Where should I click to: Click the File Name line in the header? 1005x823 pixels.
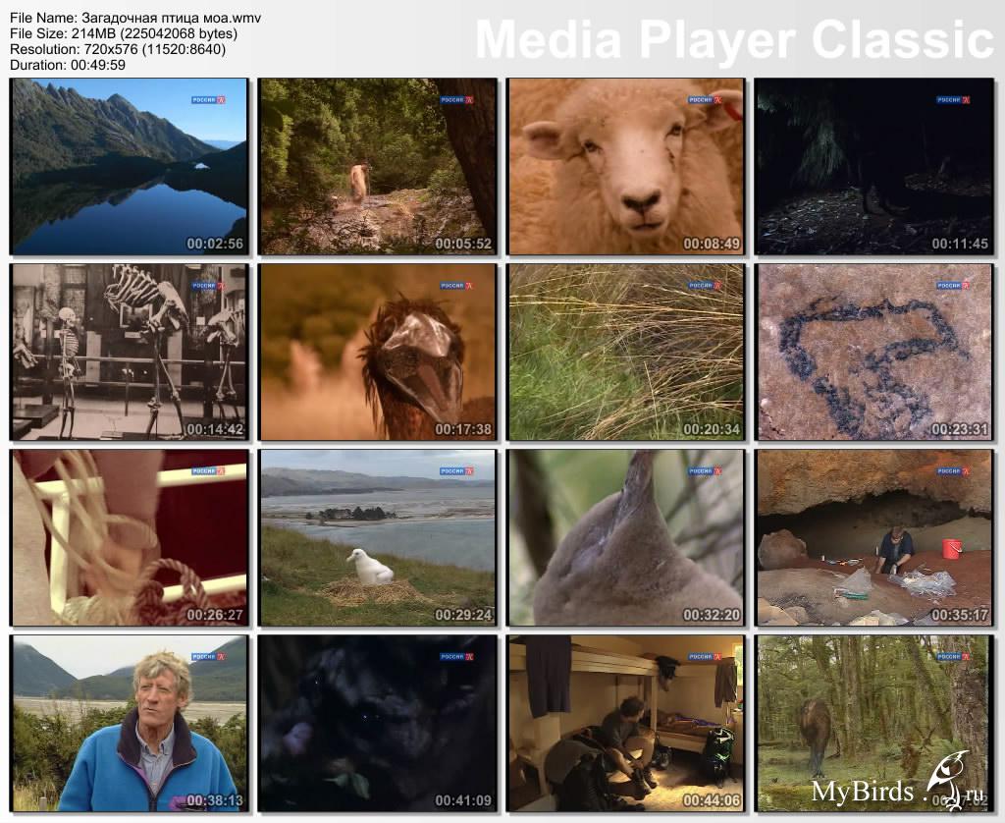coord(135,19)
